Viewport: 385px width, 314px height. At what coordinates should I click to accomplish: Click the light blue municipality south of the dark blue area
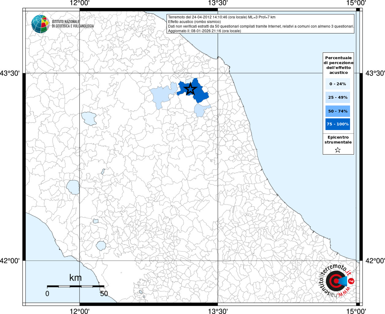pos(201,110)
